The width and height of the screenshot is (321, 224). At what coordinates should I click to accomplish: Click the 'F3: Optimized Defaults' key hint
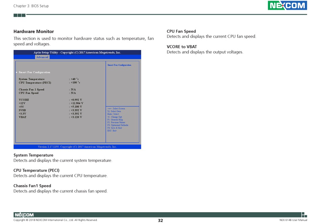118,125
